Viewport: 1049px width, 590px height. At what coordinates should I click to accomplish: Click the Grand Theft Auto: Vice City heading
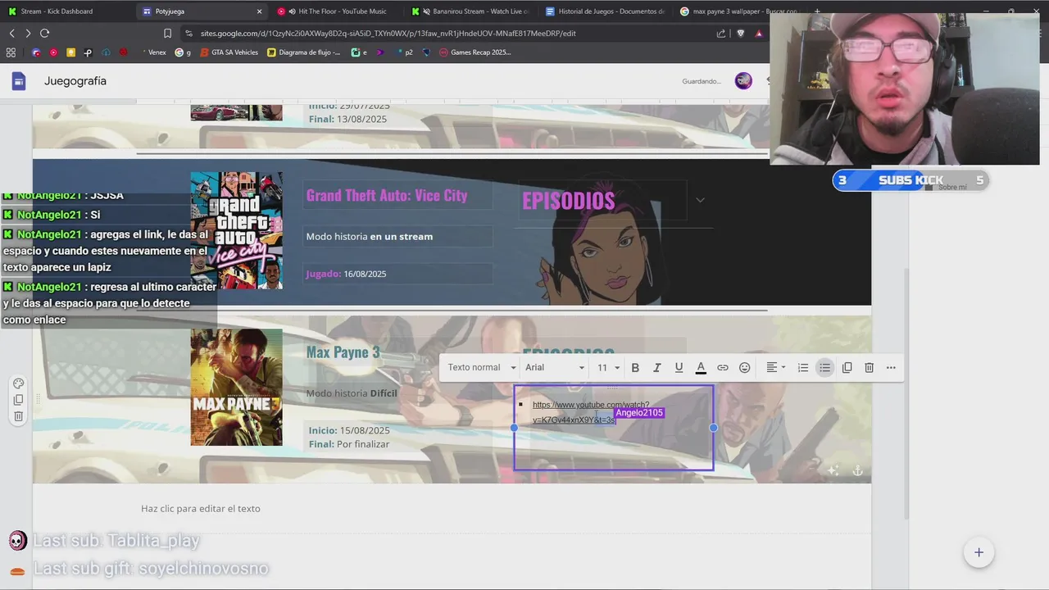point(387,195)
